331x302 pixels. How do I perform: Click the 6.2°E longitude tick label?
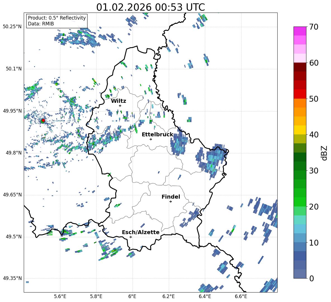click(x=169, y=296)
